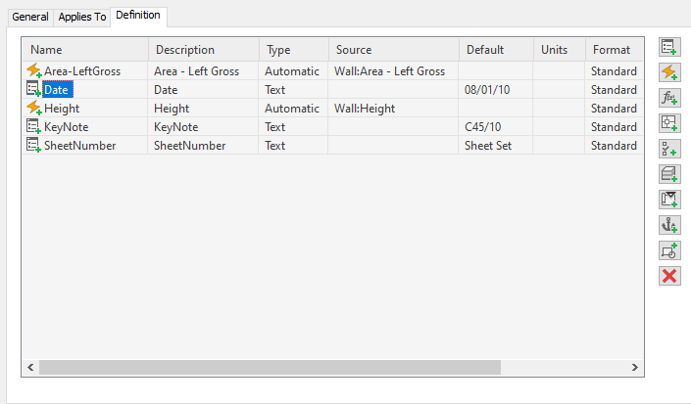691x404 pixels.
Task: Open the Applies To tab
Action: coord(82,17)
